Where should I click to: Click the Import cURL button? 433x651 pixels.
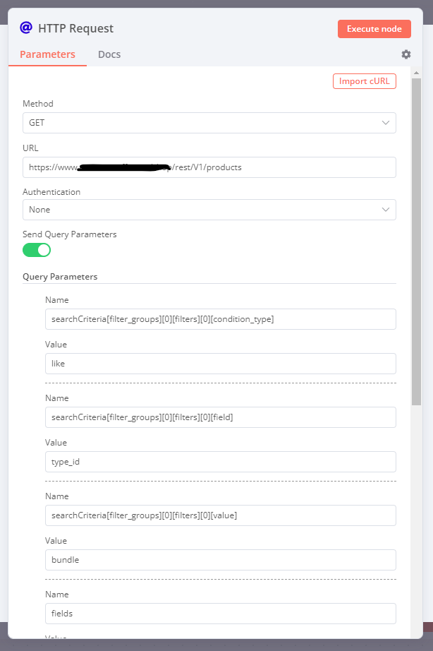click(364, 81)
